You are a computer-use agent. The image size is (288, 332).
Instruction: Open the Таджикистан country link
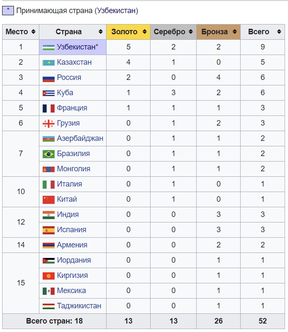coord(79,306)
